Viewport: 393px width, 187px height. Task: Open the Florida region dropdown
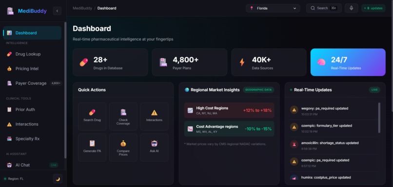tap(273, 8)
